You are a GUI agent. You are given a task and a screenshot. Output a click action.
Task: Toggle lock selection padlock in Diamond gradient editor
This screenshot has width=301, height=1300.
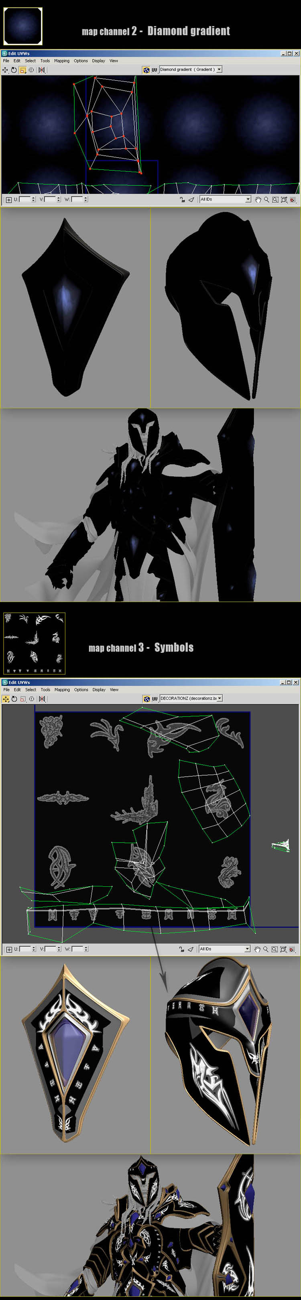pyautogui.click(x=182, y=200)
